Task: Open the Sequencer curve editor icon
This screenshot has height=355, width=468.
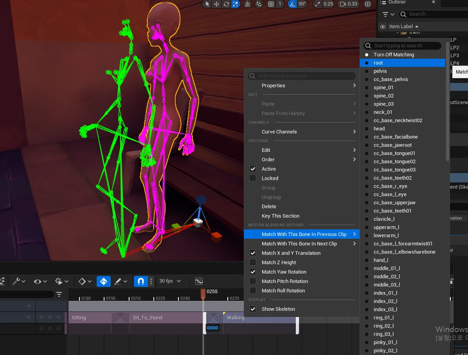Action: 199,281
